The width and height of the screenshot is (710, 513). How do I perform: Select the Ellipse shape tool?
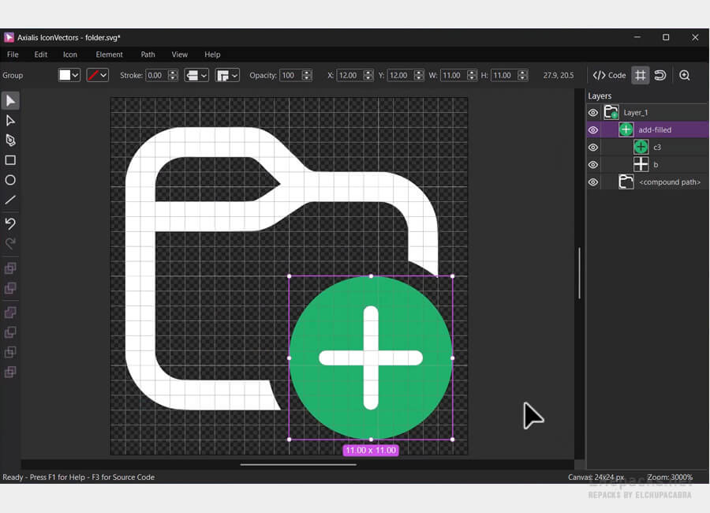(x=10, y=180)
